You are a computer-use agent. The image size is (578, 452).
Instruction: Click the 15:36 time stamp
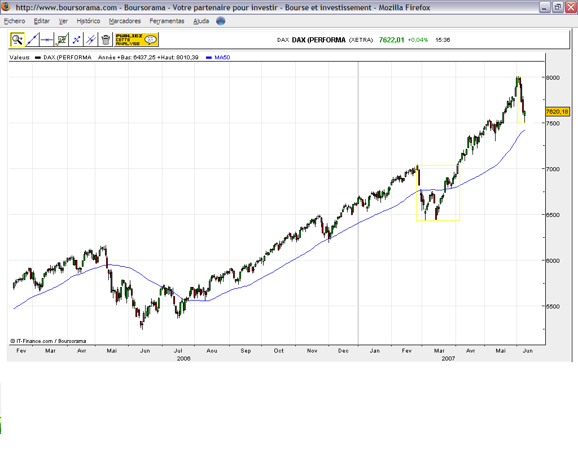(443, 40)
